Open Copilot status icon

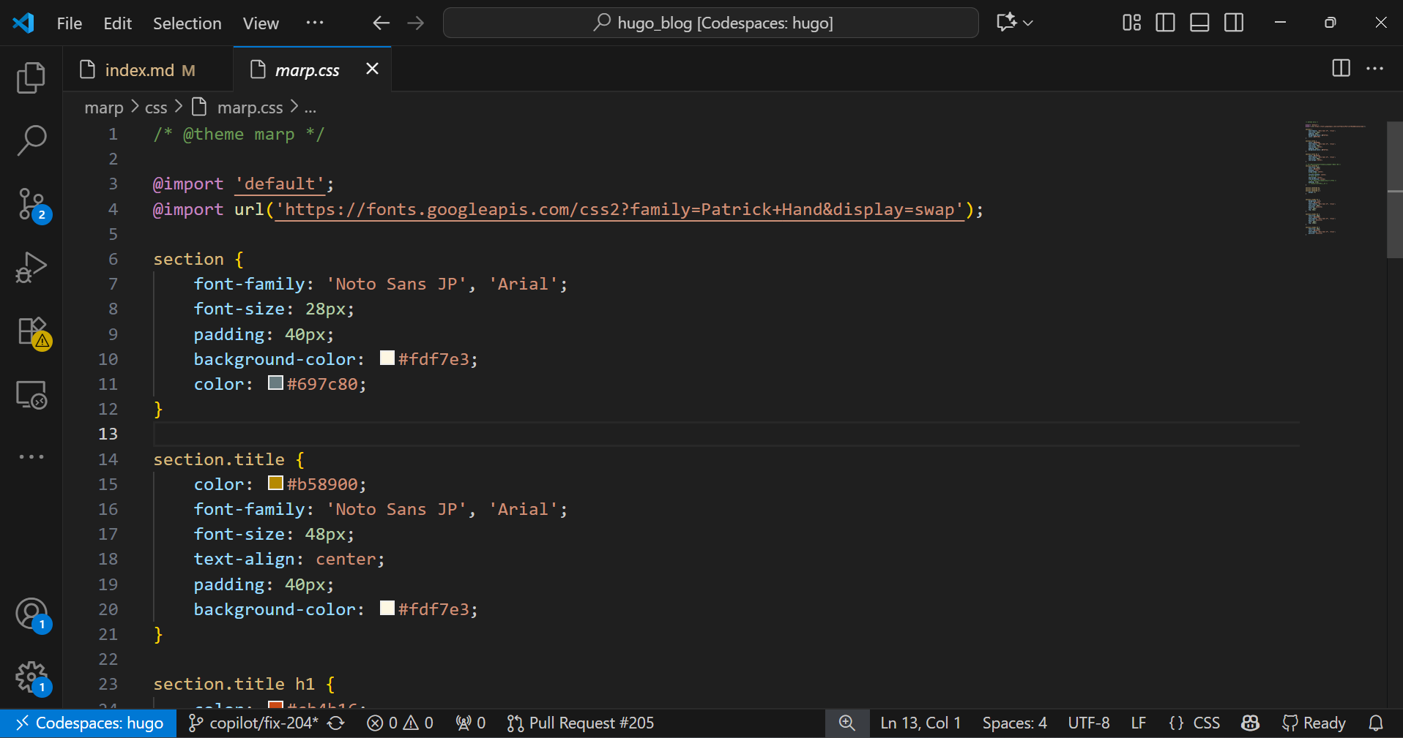click(1250, 723)
